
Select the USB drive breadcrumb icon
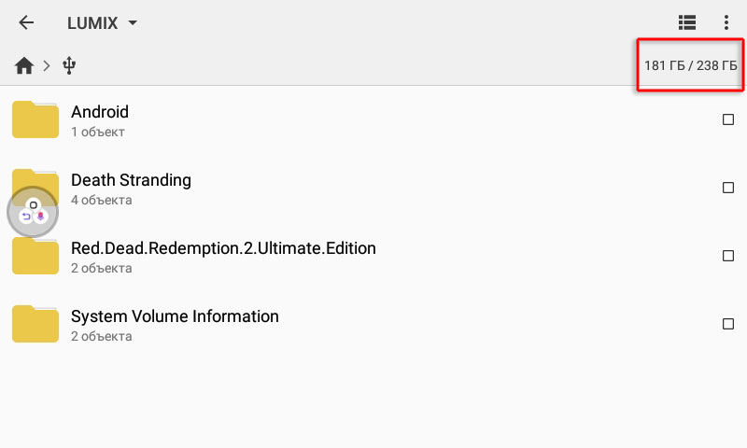pos(68,65)
